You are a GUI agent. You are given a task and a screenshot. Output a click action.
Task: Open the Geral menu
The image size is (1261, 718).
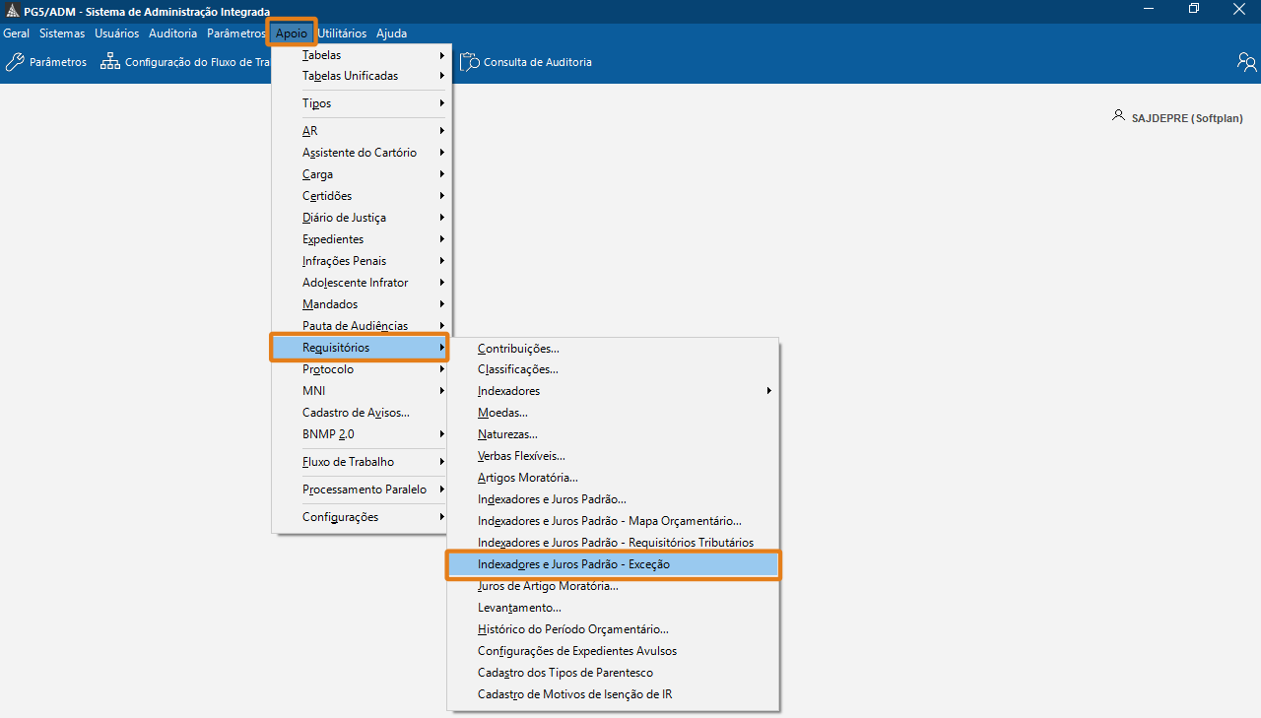pyautogui.click(x=17, y=33)
